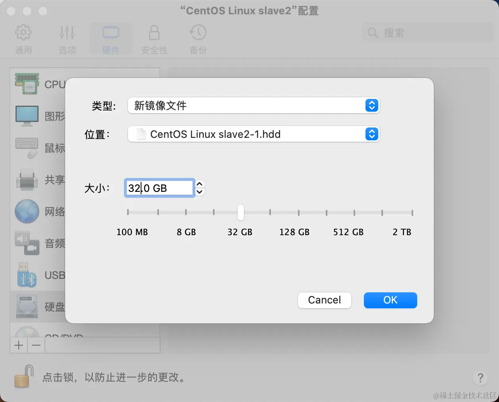Image resolution: width=499 pixels, height=402 pixels.
Task: Click the 搜索 search field
Action: tap(428, 33)
